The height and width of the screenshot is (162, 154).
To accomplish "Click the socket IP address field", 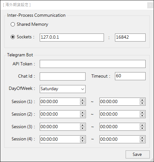I will click(x=72, y=37).
